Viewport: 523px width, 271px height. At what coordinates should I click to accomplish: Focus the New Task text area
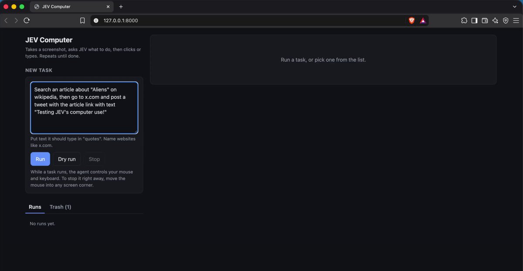[84, 108]
